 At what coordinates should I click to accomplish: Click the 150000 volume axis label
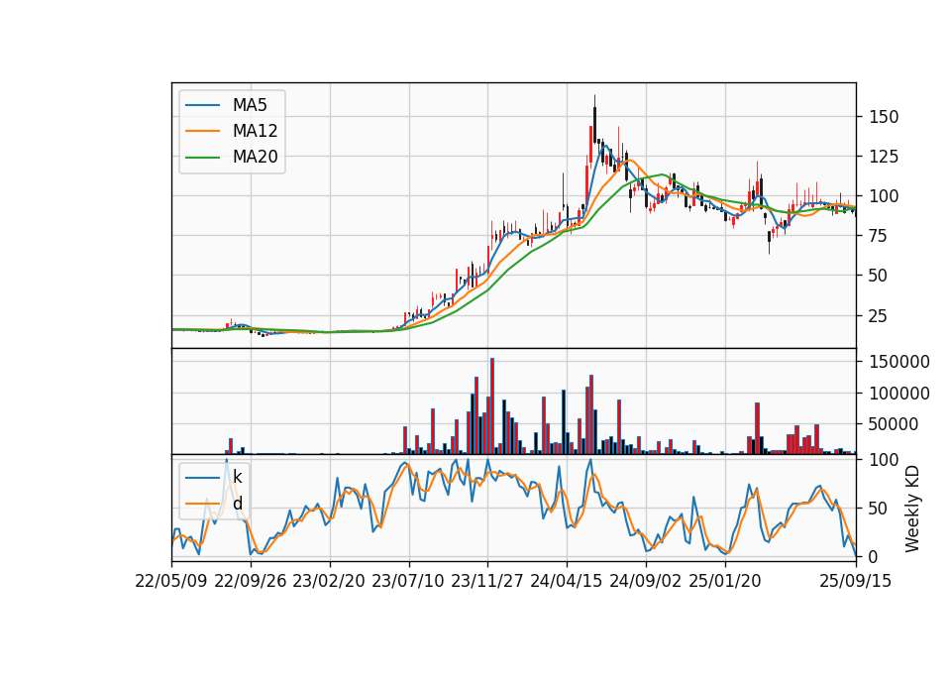pos(899,362)
